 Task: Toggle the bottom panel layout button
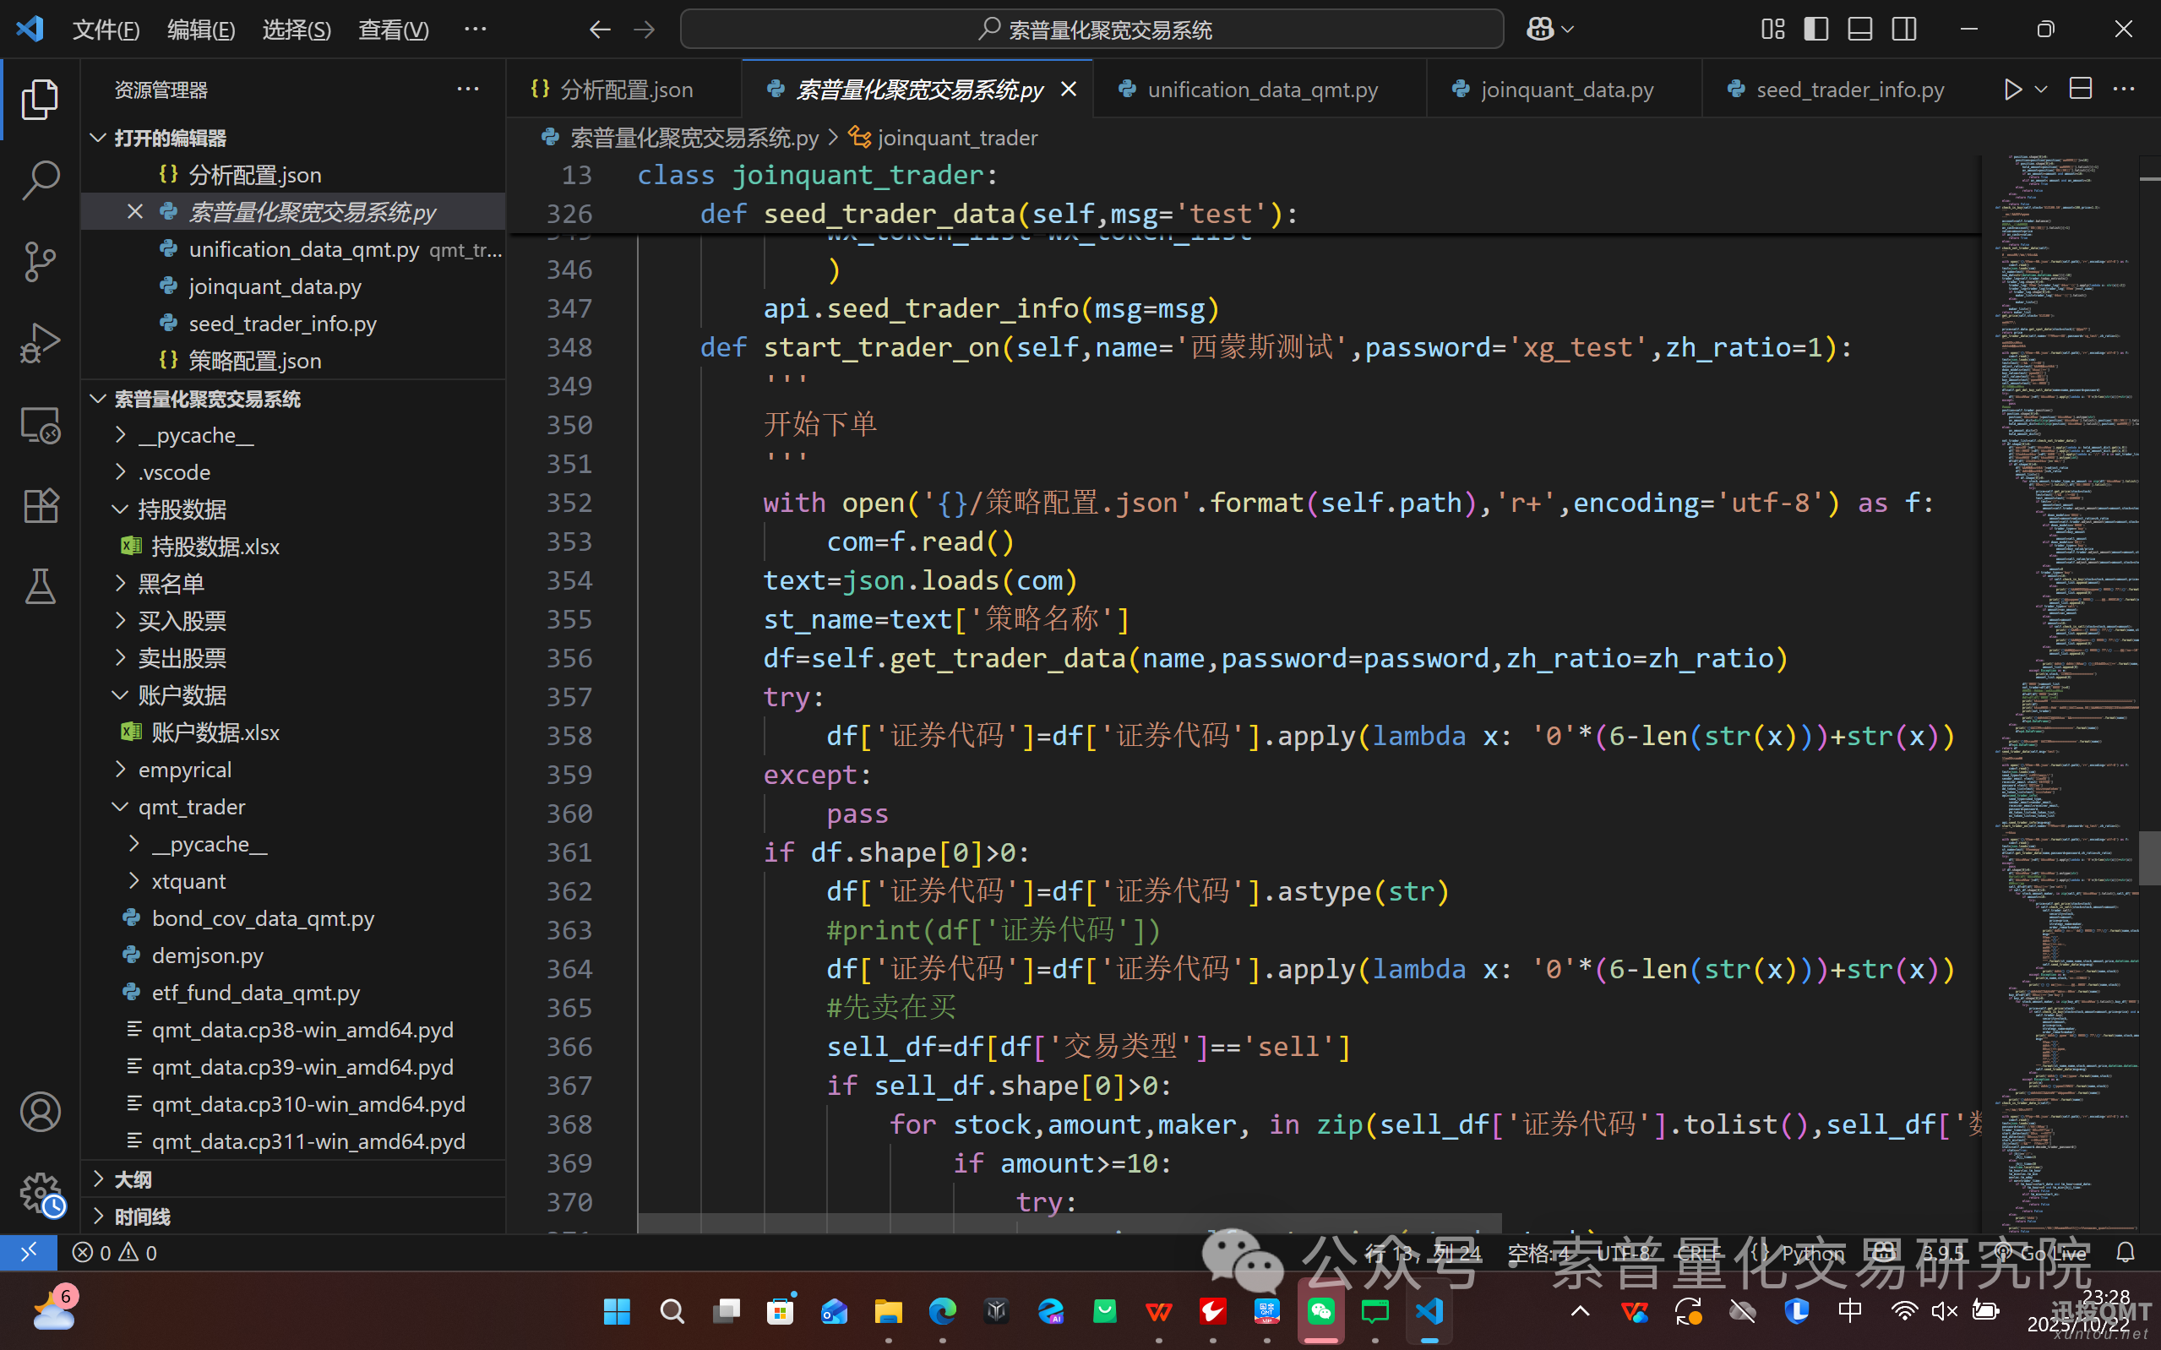1859,30
